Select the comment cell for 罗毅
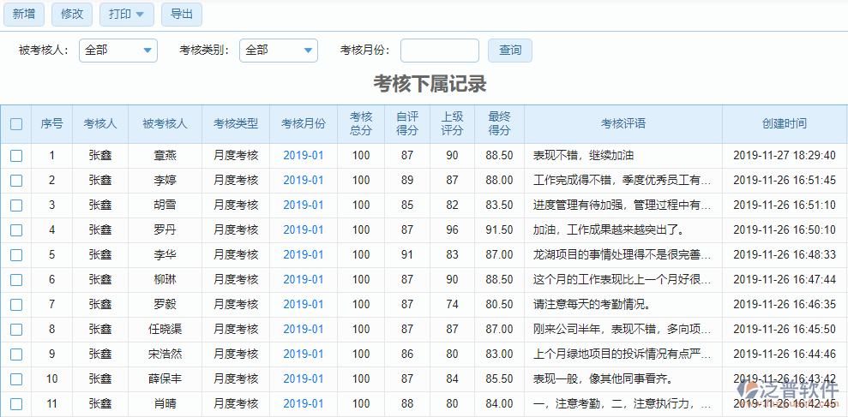 point(622,305)
